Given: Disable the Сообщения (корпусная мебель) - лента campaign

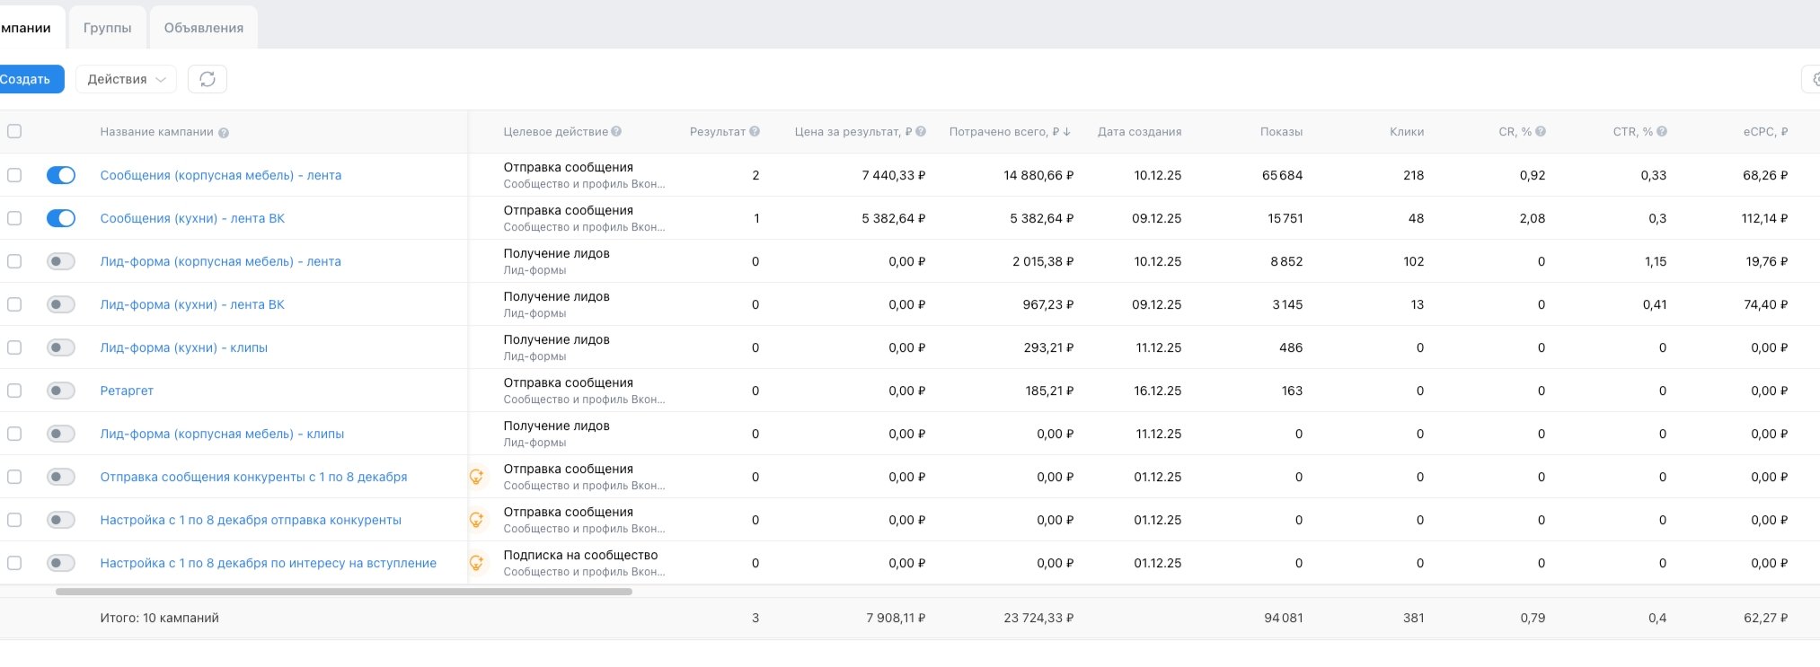Looking at the screenshot, I should [x=61, y=175].
